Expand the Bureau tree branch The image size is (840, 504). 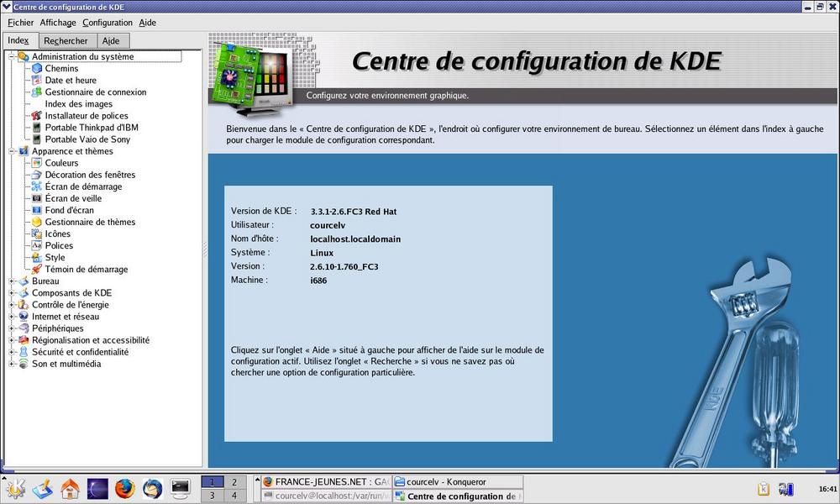[x=11, y=281]
